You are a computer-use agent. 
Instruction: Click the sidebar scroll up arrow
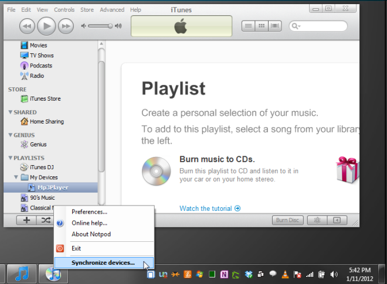pyautogui.click(x=101, y=44)
